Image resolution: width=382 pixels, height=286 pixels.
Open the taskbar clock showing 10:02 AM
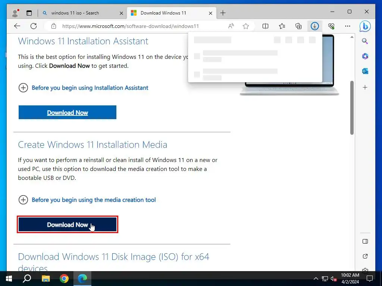[x=350, y=279]
